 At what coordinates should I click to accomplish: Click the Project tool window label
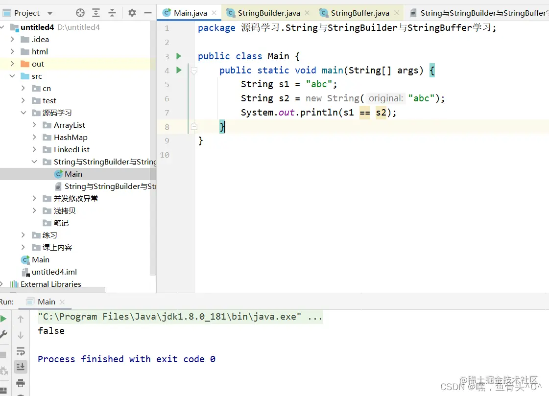(x=26, y=13)
